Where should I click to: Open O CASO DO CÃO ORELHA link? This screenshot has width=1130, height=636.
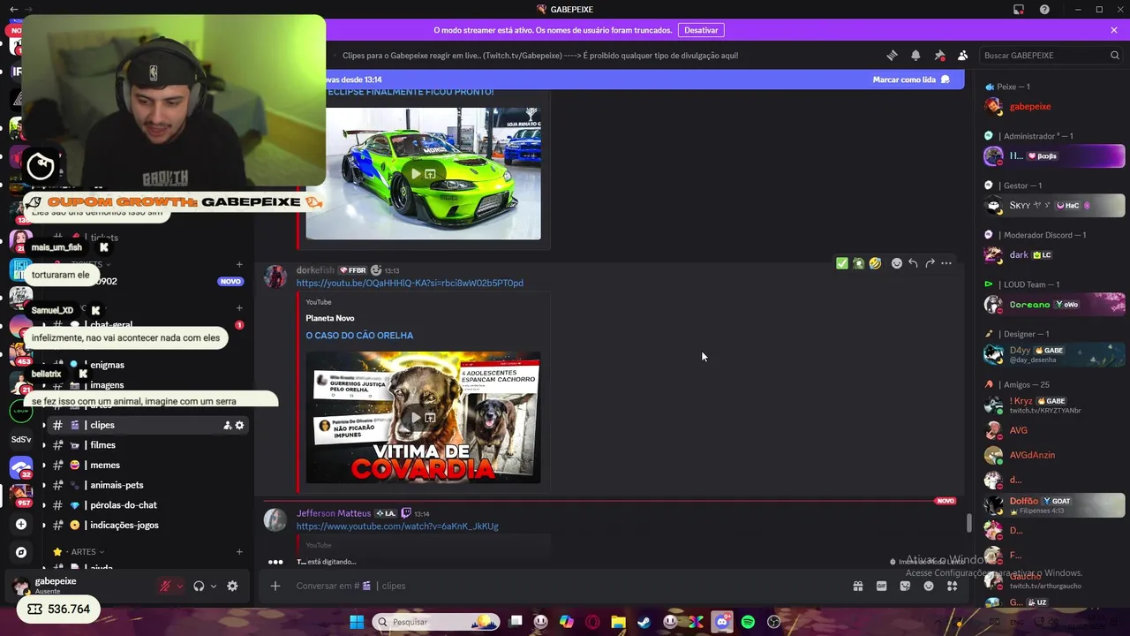pyautogui.click(x=359, y=336)
